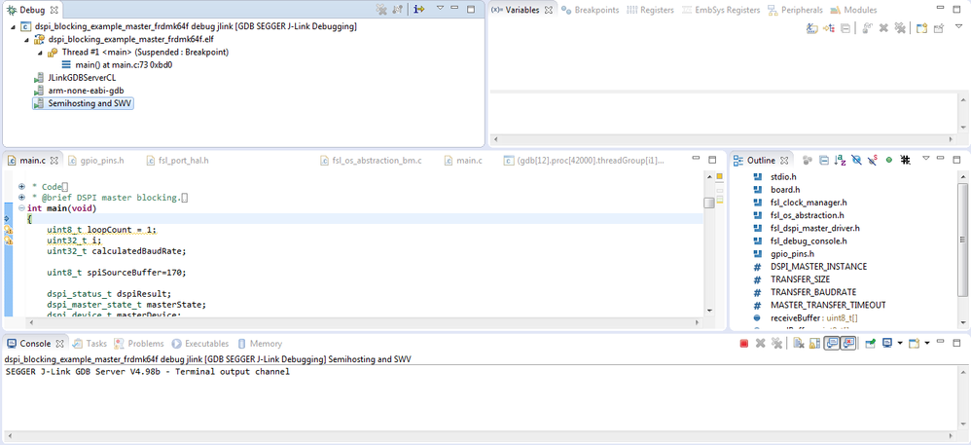Collapse Thread #1 main node
The height and width of the screenshot is (445, 971).
click(x=40, y=53)
